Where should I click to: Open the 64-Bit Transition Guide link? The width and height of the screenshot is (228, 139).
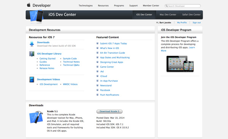[112, 53]
